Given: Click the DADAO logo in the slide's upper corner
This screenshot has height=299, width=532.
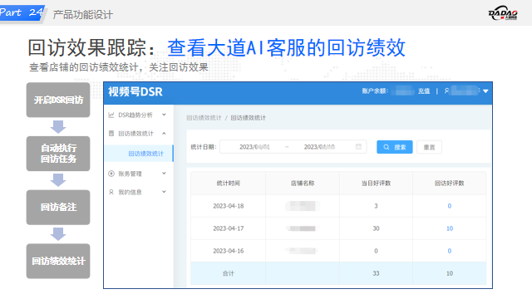Looking at the screenshot, I should [x=503, y=13].
